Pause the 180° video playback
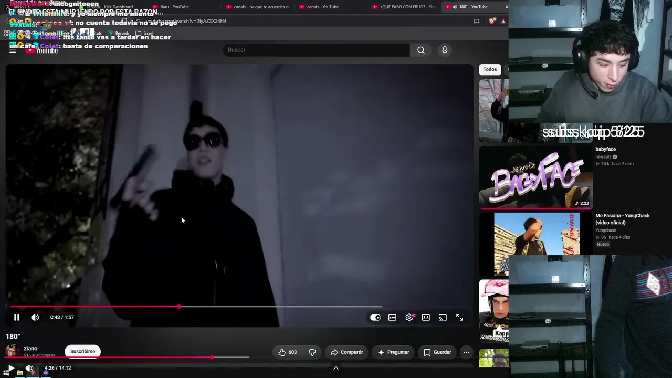The width and height of the screenshot is (672, 378). [17, 318]
